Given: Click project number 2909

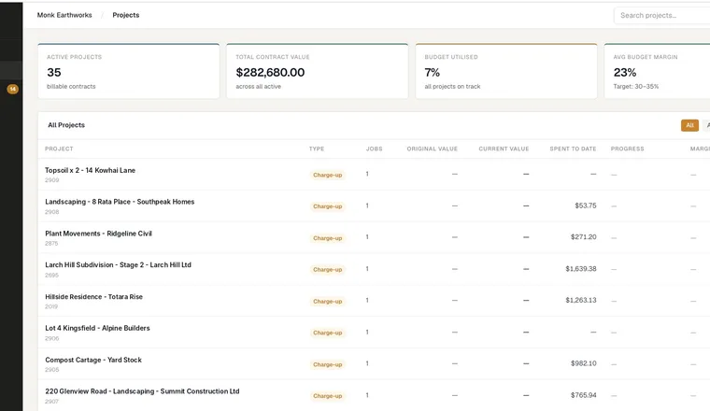Looking at the screenshot, I should [51, 180].
